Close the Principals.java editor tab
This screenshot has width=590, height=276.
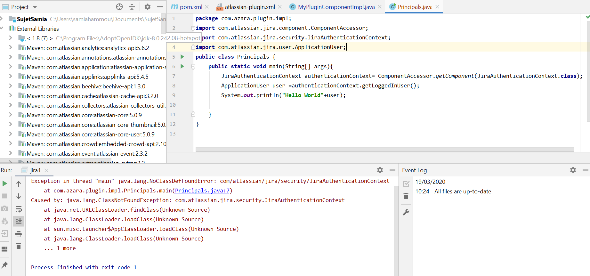[x=437, y=7]
